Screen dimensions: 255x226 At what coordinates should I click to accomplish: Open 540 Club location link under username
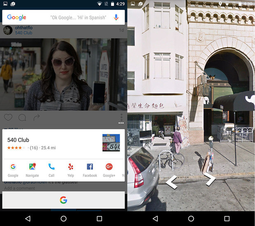tap(23, 33)
